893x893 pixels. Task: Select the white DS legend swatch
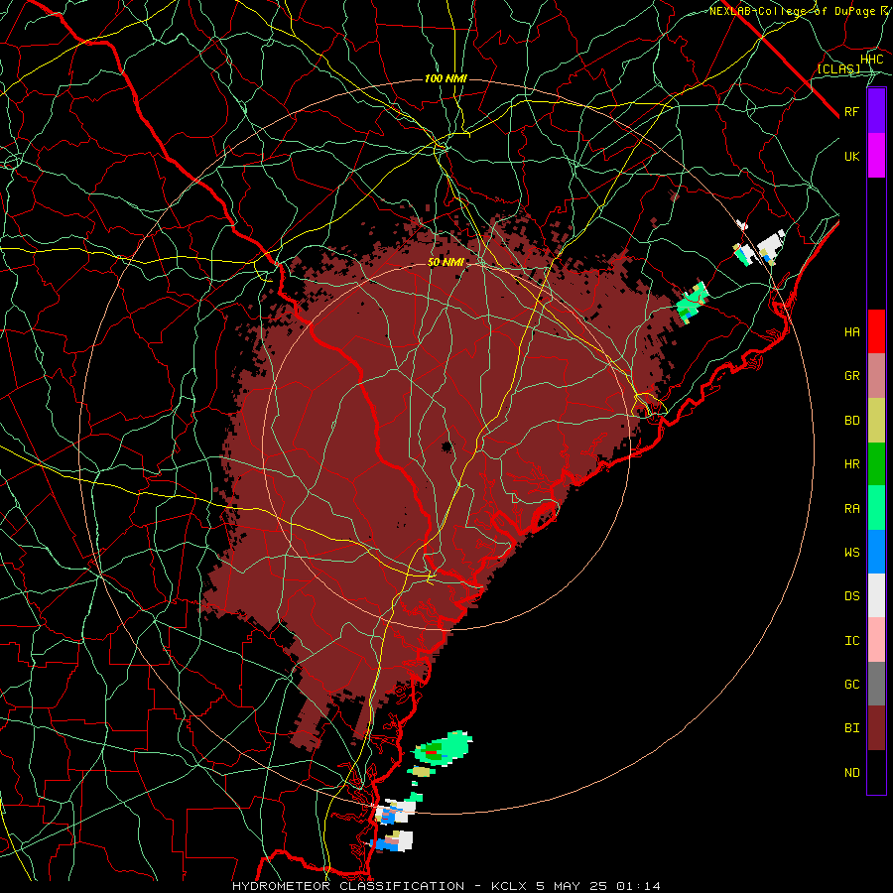pyautogui.click(x=876, y=595)
